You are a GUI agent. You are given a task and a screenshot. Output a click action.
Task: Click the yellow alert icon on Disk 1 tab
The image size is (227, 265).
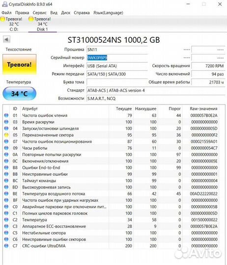pyautogui.click(x=31, y=19)
